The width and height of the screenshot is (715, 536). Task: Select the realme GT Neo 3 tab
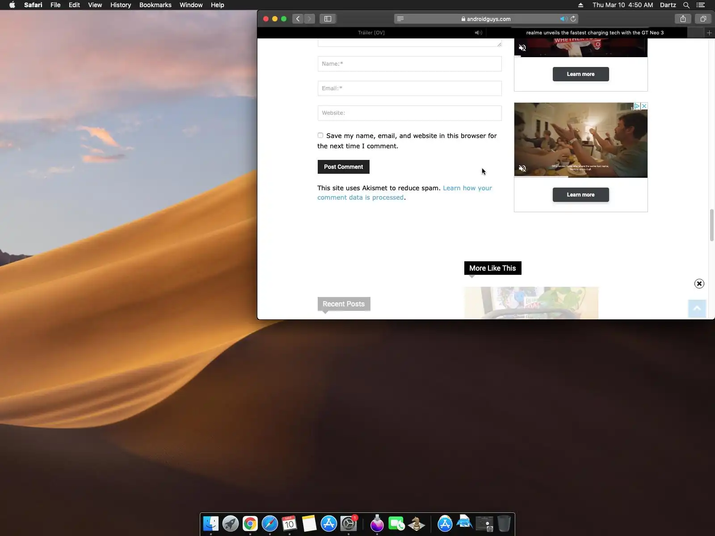point(595,33)
